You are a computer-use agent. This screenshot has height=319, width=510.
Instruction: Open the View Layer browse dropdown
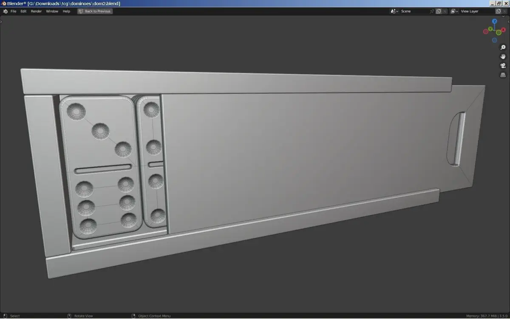pos(454,11)
